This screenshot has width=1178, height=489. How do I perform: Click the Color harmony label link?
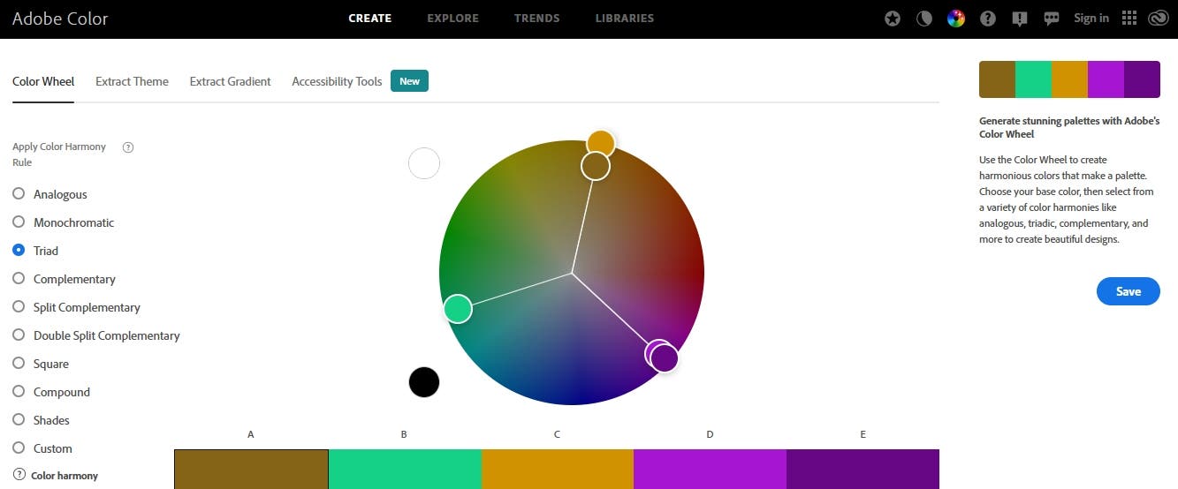click(65, 476)
